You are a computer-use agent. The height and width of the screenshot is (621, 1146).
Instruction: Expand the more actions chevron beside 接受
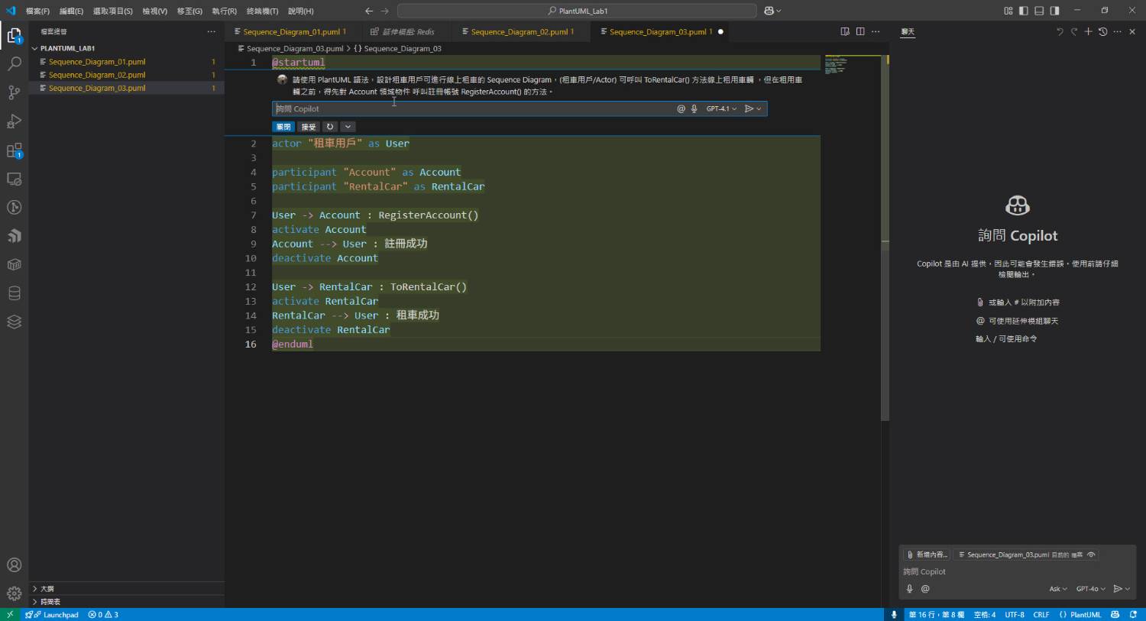click(x=348, y=127)
